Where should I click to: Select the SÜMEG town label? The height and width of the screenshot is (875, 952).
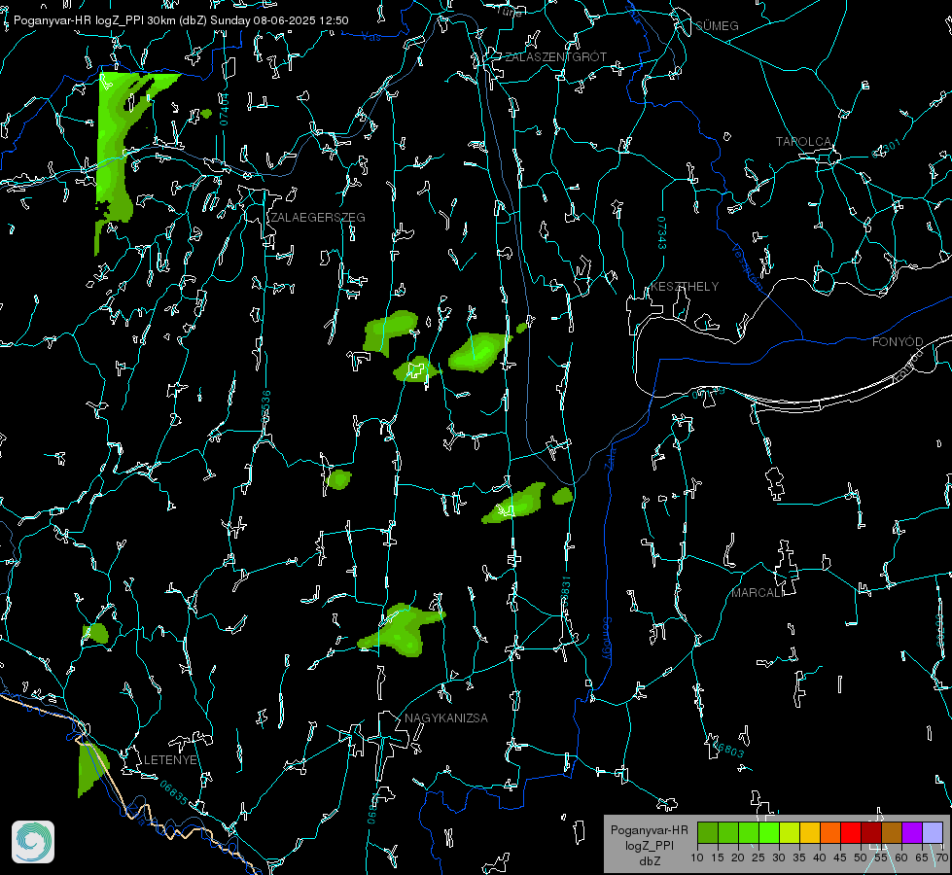(x=717, y=26)
